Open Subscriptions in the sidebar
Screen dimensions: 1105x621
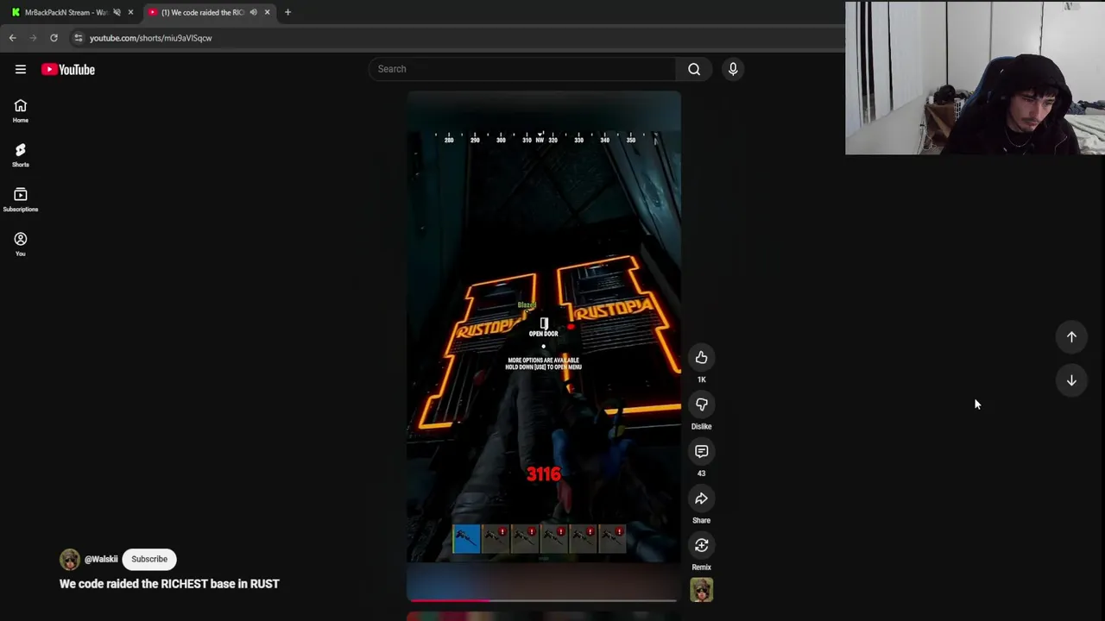click(21, 199)
